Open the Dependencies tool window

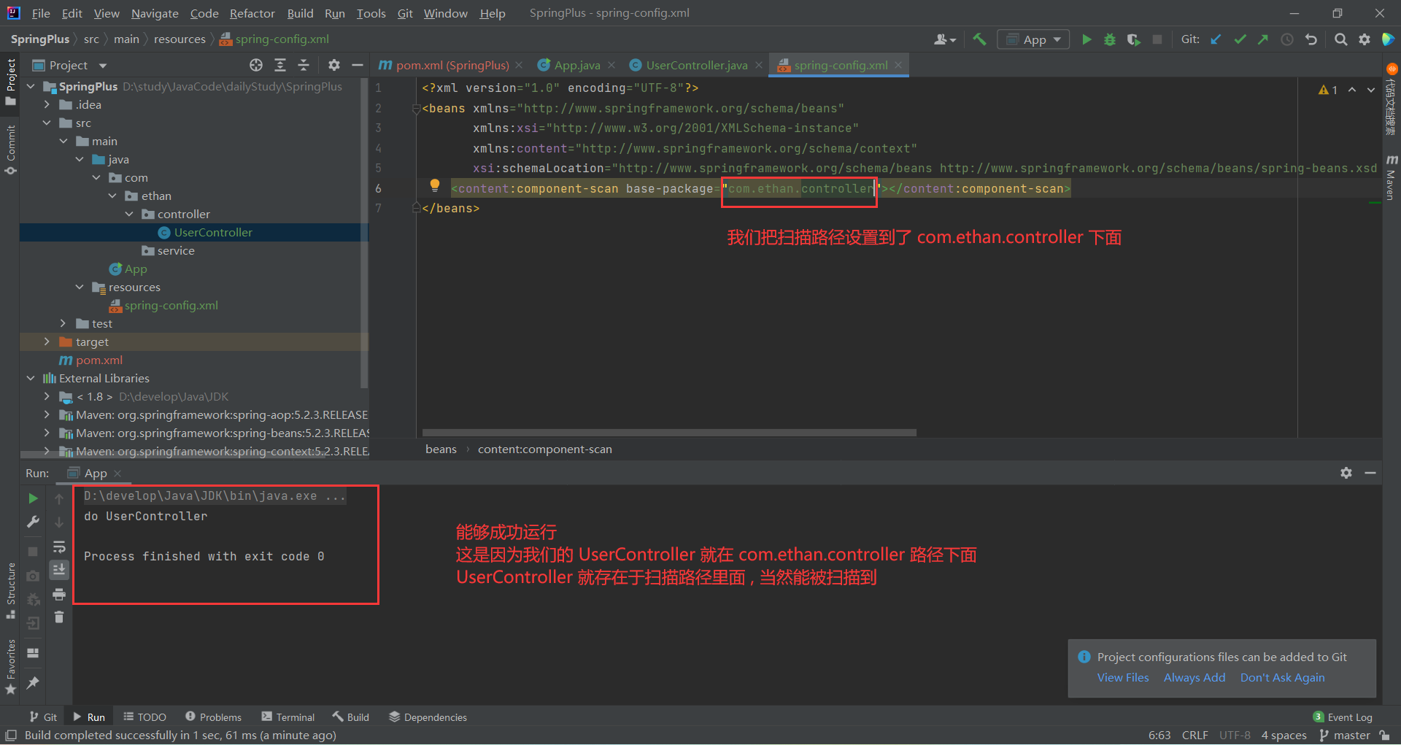pyautogui.click(x=428, y=717)
